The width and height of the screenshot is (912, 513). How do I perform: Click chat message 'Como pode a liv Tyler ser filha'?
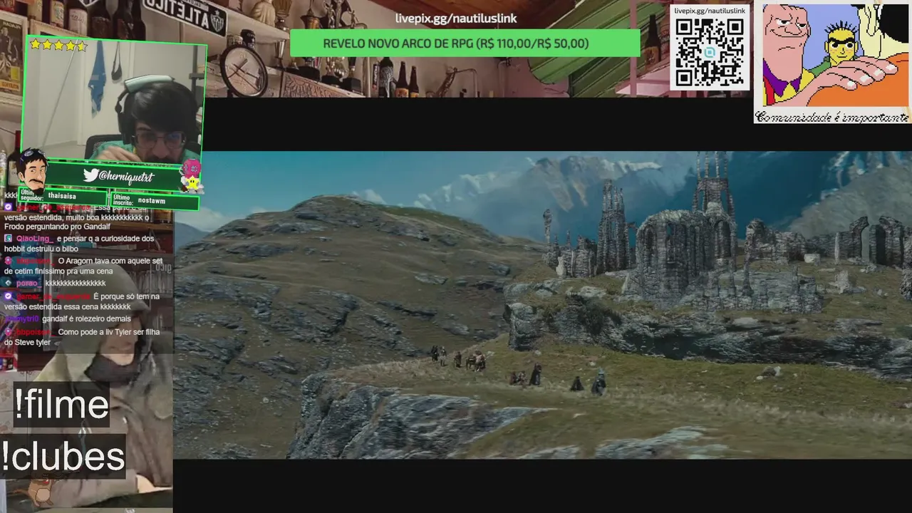pos(109,333)
